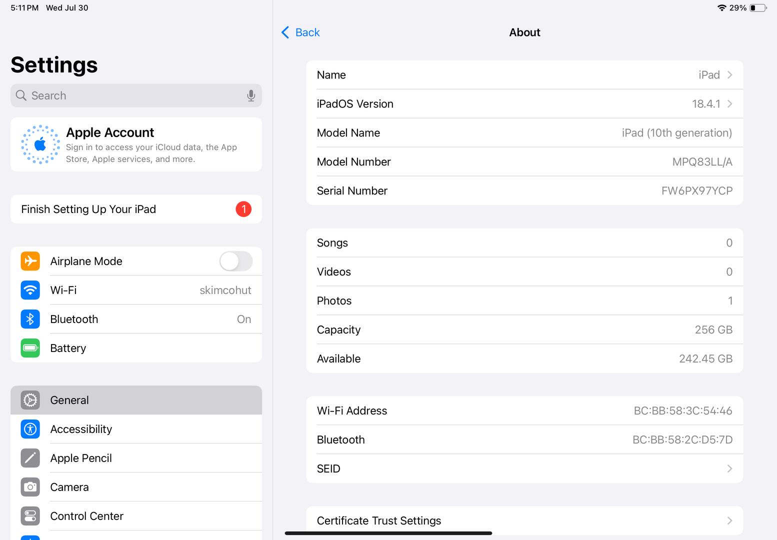Tap the Apple Pencil icon
This screenshot has width=777, height=540.
click(30, 458)
